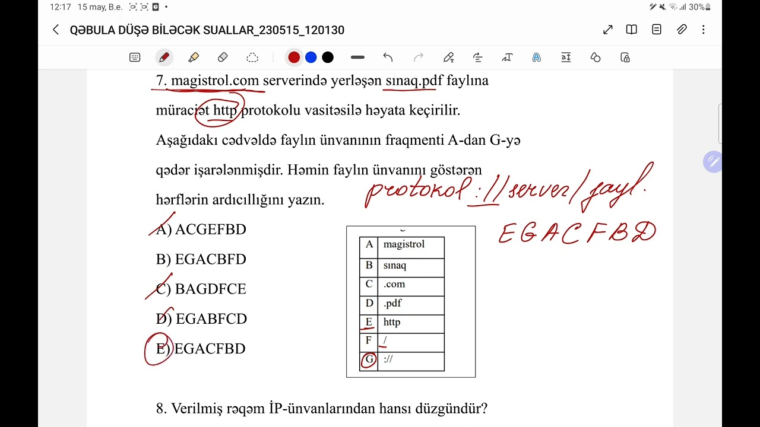This screenshot has height=427, width=760.
Task: Tap the scroll handle beside the page
Action: click(x=720, y=124)
